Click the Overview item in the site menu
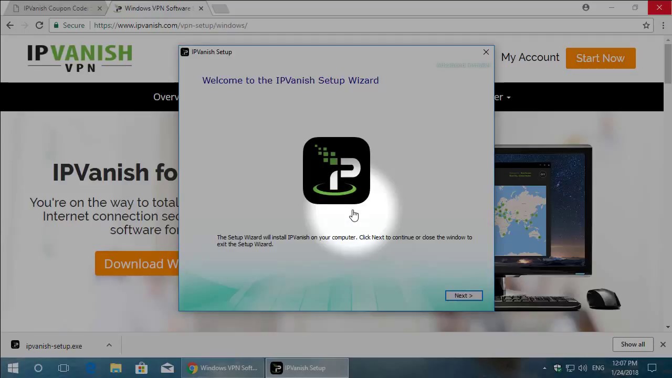672x378 pixels. tap(166, 97)
